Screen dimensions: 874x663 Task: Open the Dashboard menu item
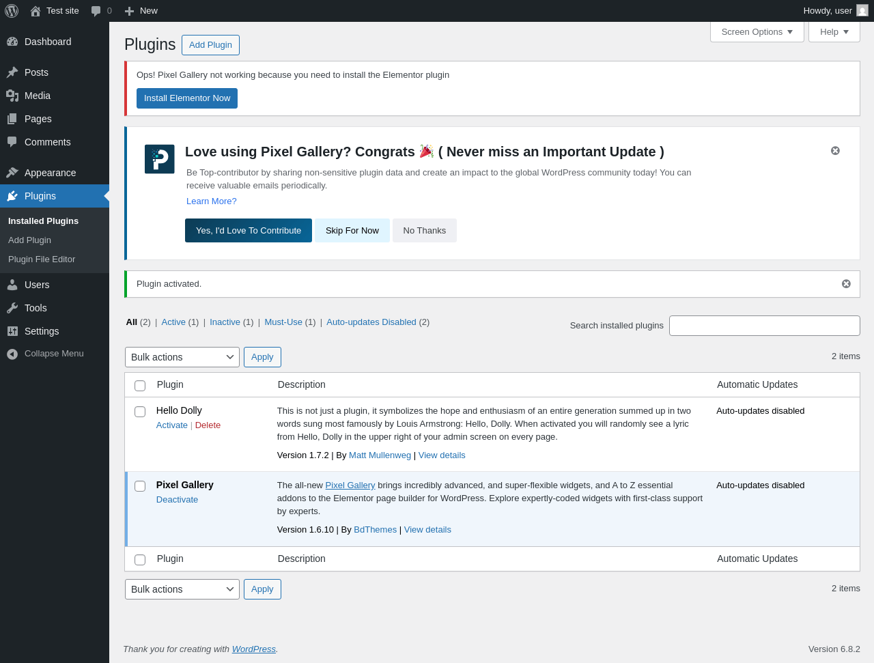click(55, 42)
